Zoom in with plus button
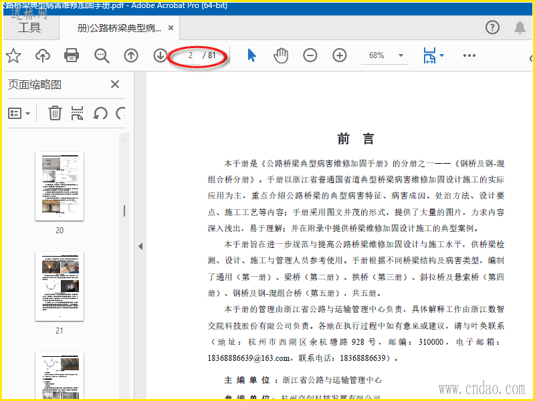Screen dimensions: 535x401 point(340,55)
